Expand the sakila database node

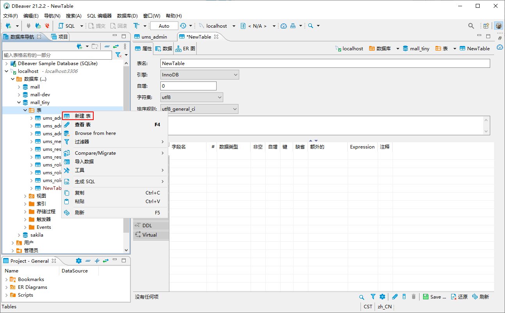click(x=19, y=235)
